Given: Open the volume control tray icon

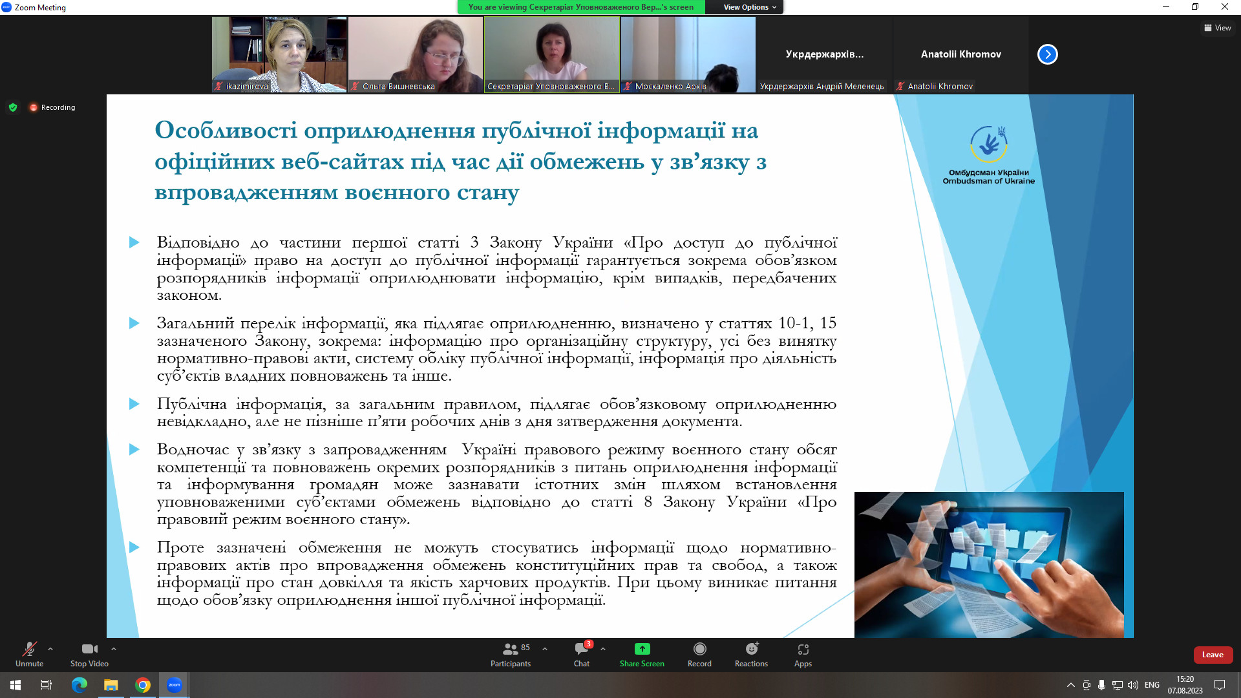Looking at the screenshot, I should pyautogui.click(x=1132, y=685).
